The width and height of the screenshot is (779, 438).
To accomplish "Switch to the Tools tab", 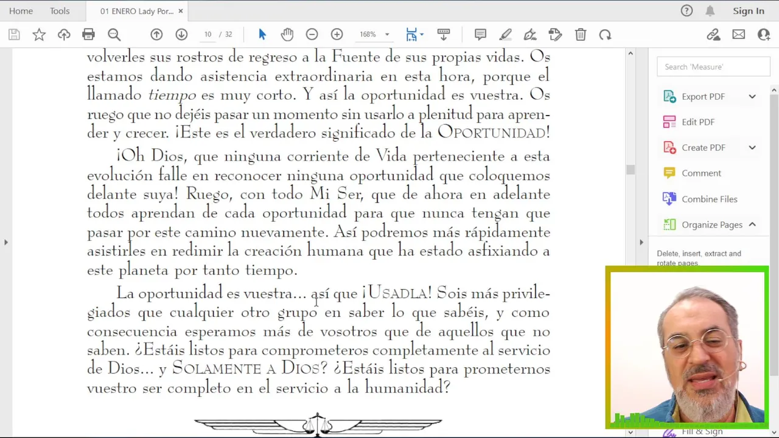I will pos(60,11).
